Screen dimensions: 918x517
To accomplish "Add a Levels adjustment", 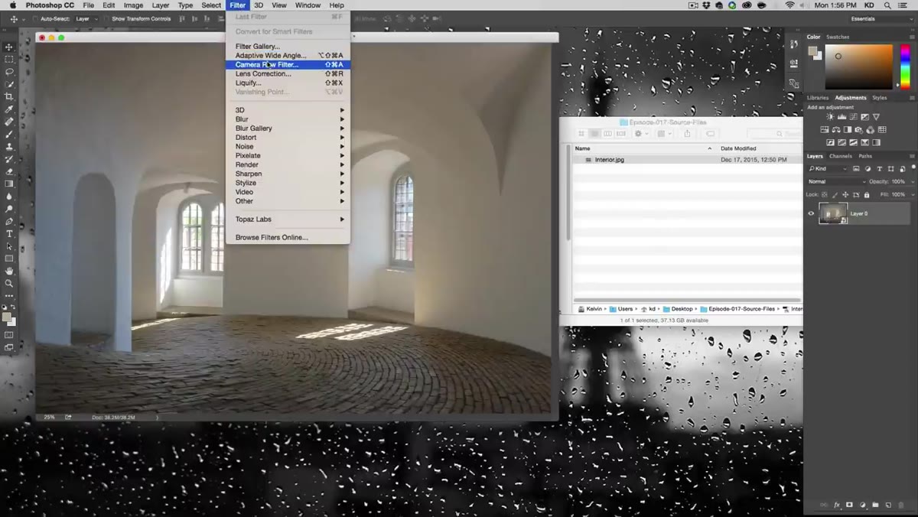I will click(x=842, y=117).
